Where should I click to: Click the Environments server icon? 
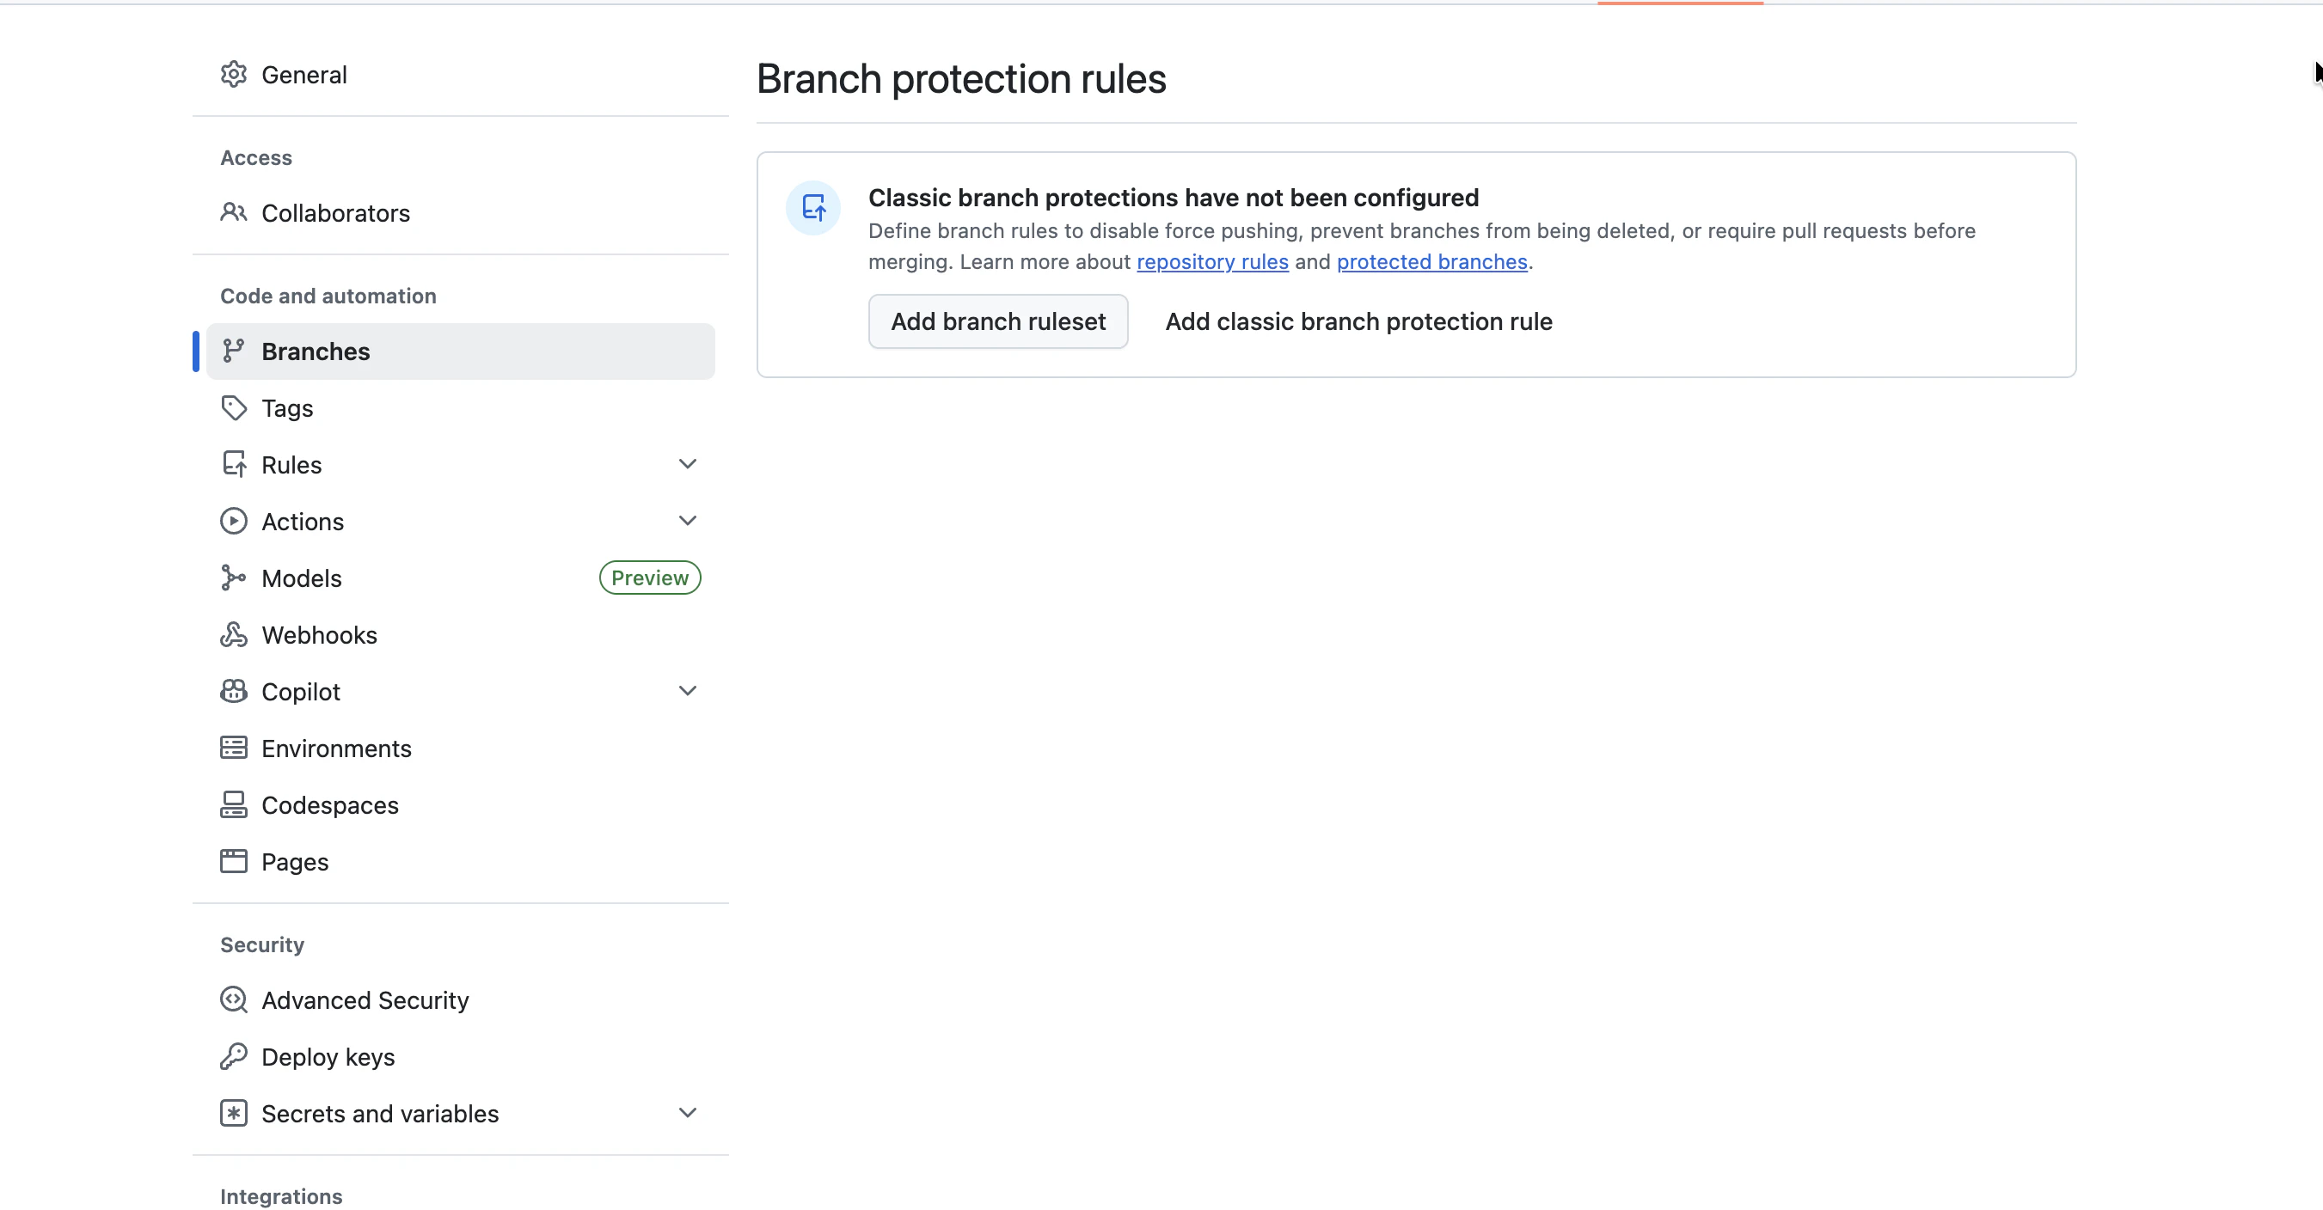234,749
